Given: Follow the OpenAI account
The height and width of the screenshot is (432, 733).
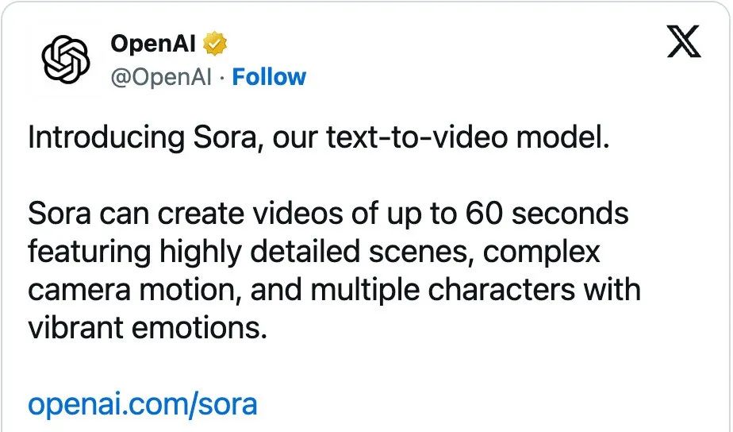Looking at the screenshot, I should click(269, 77).
